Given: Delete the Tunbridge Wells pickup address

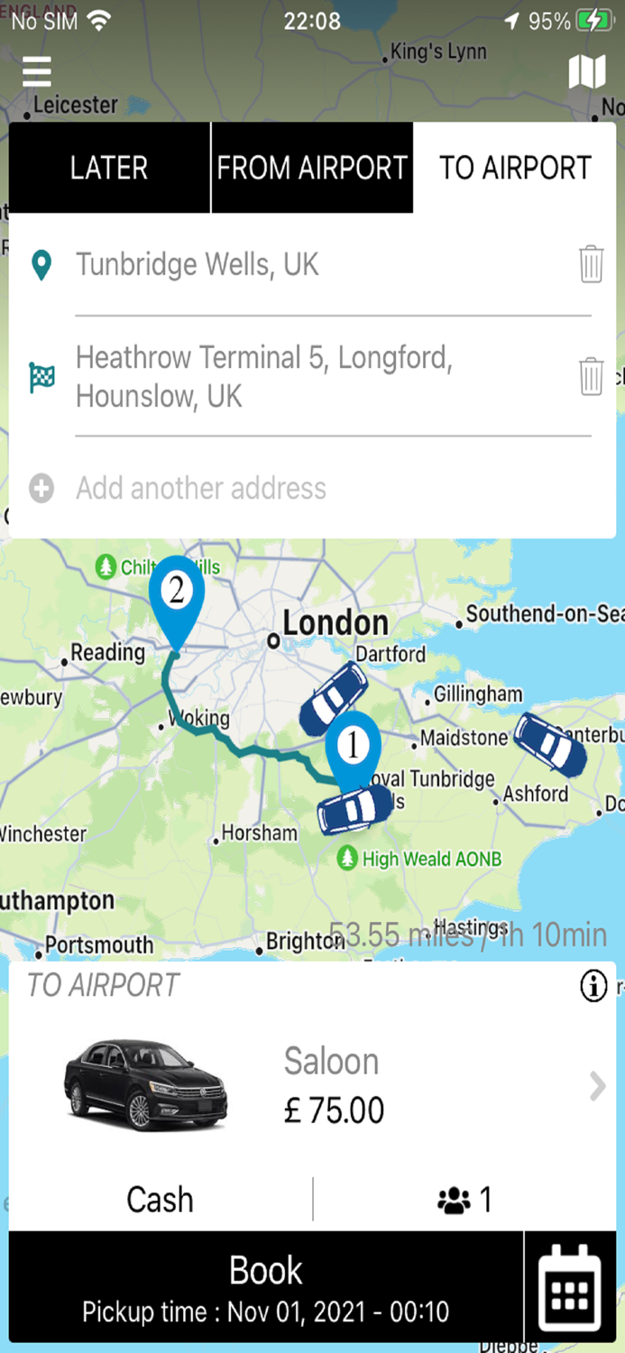Looking at the screenshot, I should point(592,264).
